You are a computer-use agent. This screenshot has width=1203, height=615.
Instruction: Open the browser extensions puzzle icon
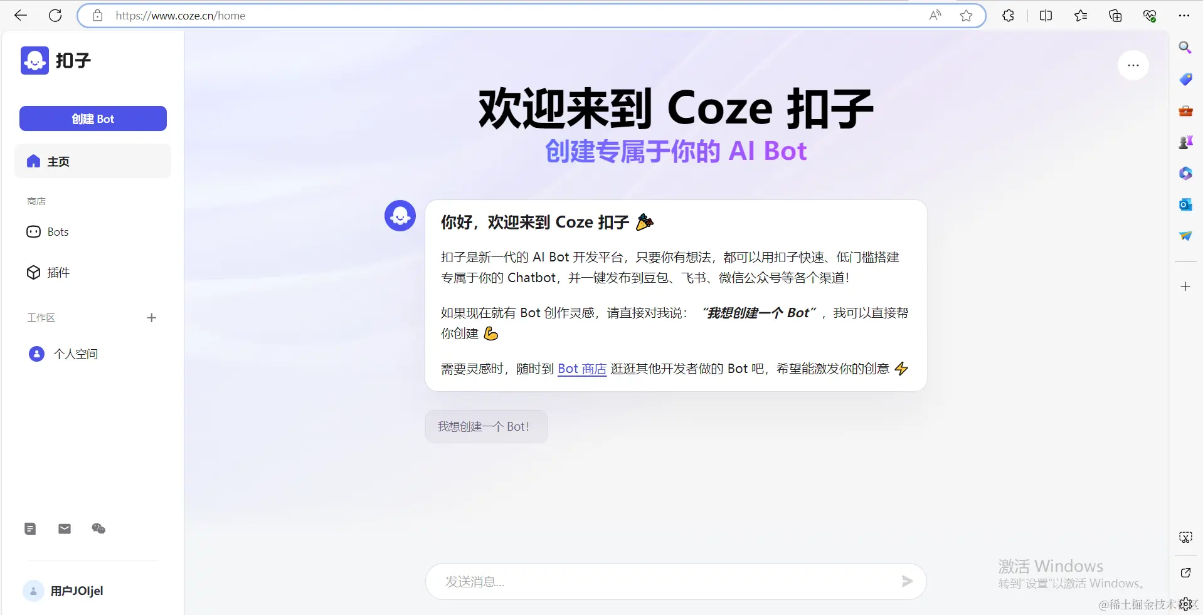click(x=1008, y=16)
